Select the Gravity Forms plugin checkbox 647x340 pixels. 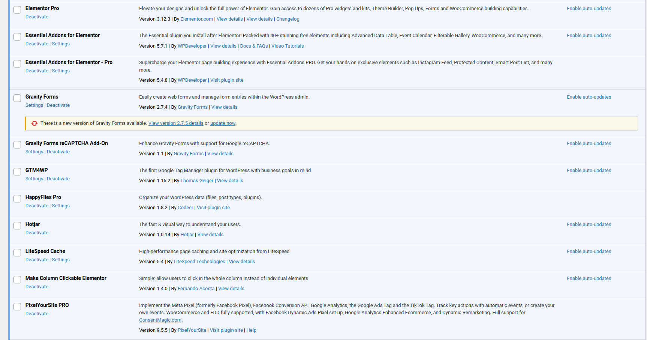pos(17,98)
